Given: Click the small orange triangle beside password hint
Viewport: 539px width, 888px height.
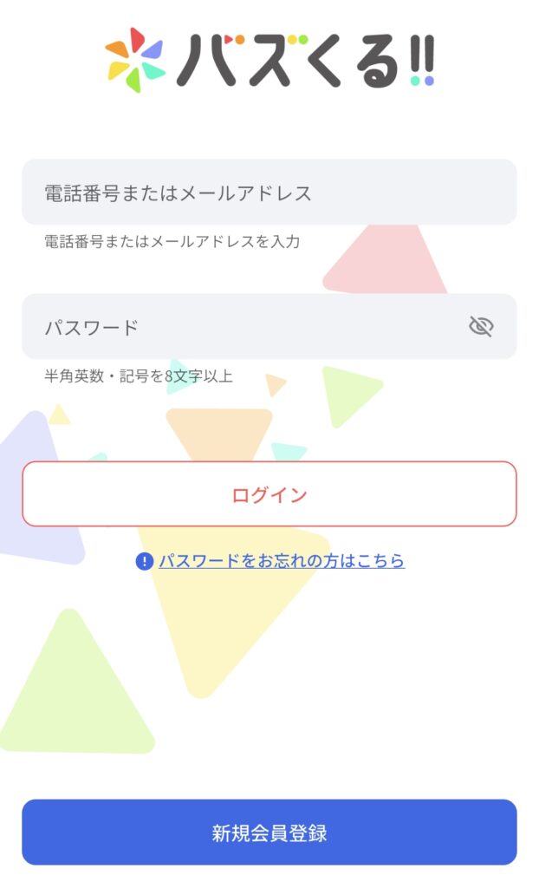Looking at the screenshot, I should click(275, 383).
